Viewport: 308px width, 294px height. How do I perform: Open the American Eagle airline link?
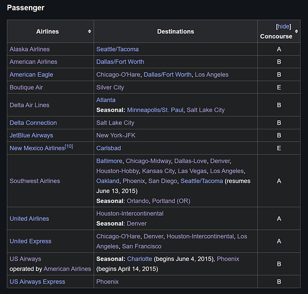click(x=31, y=75)
